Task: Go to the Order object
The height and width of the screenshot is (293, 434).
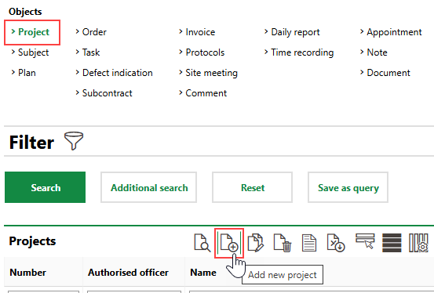Action: pos(94,32)
